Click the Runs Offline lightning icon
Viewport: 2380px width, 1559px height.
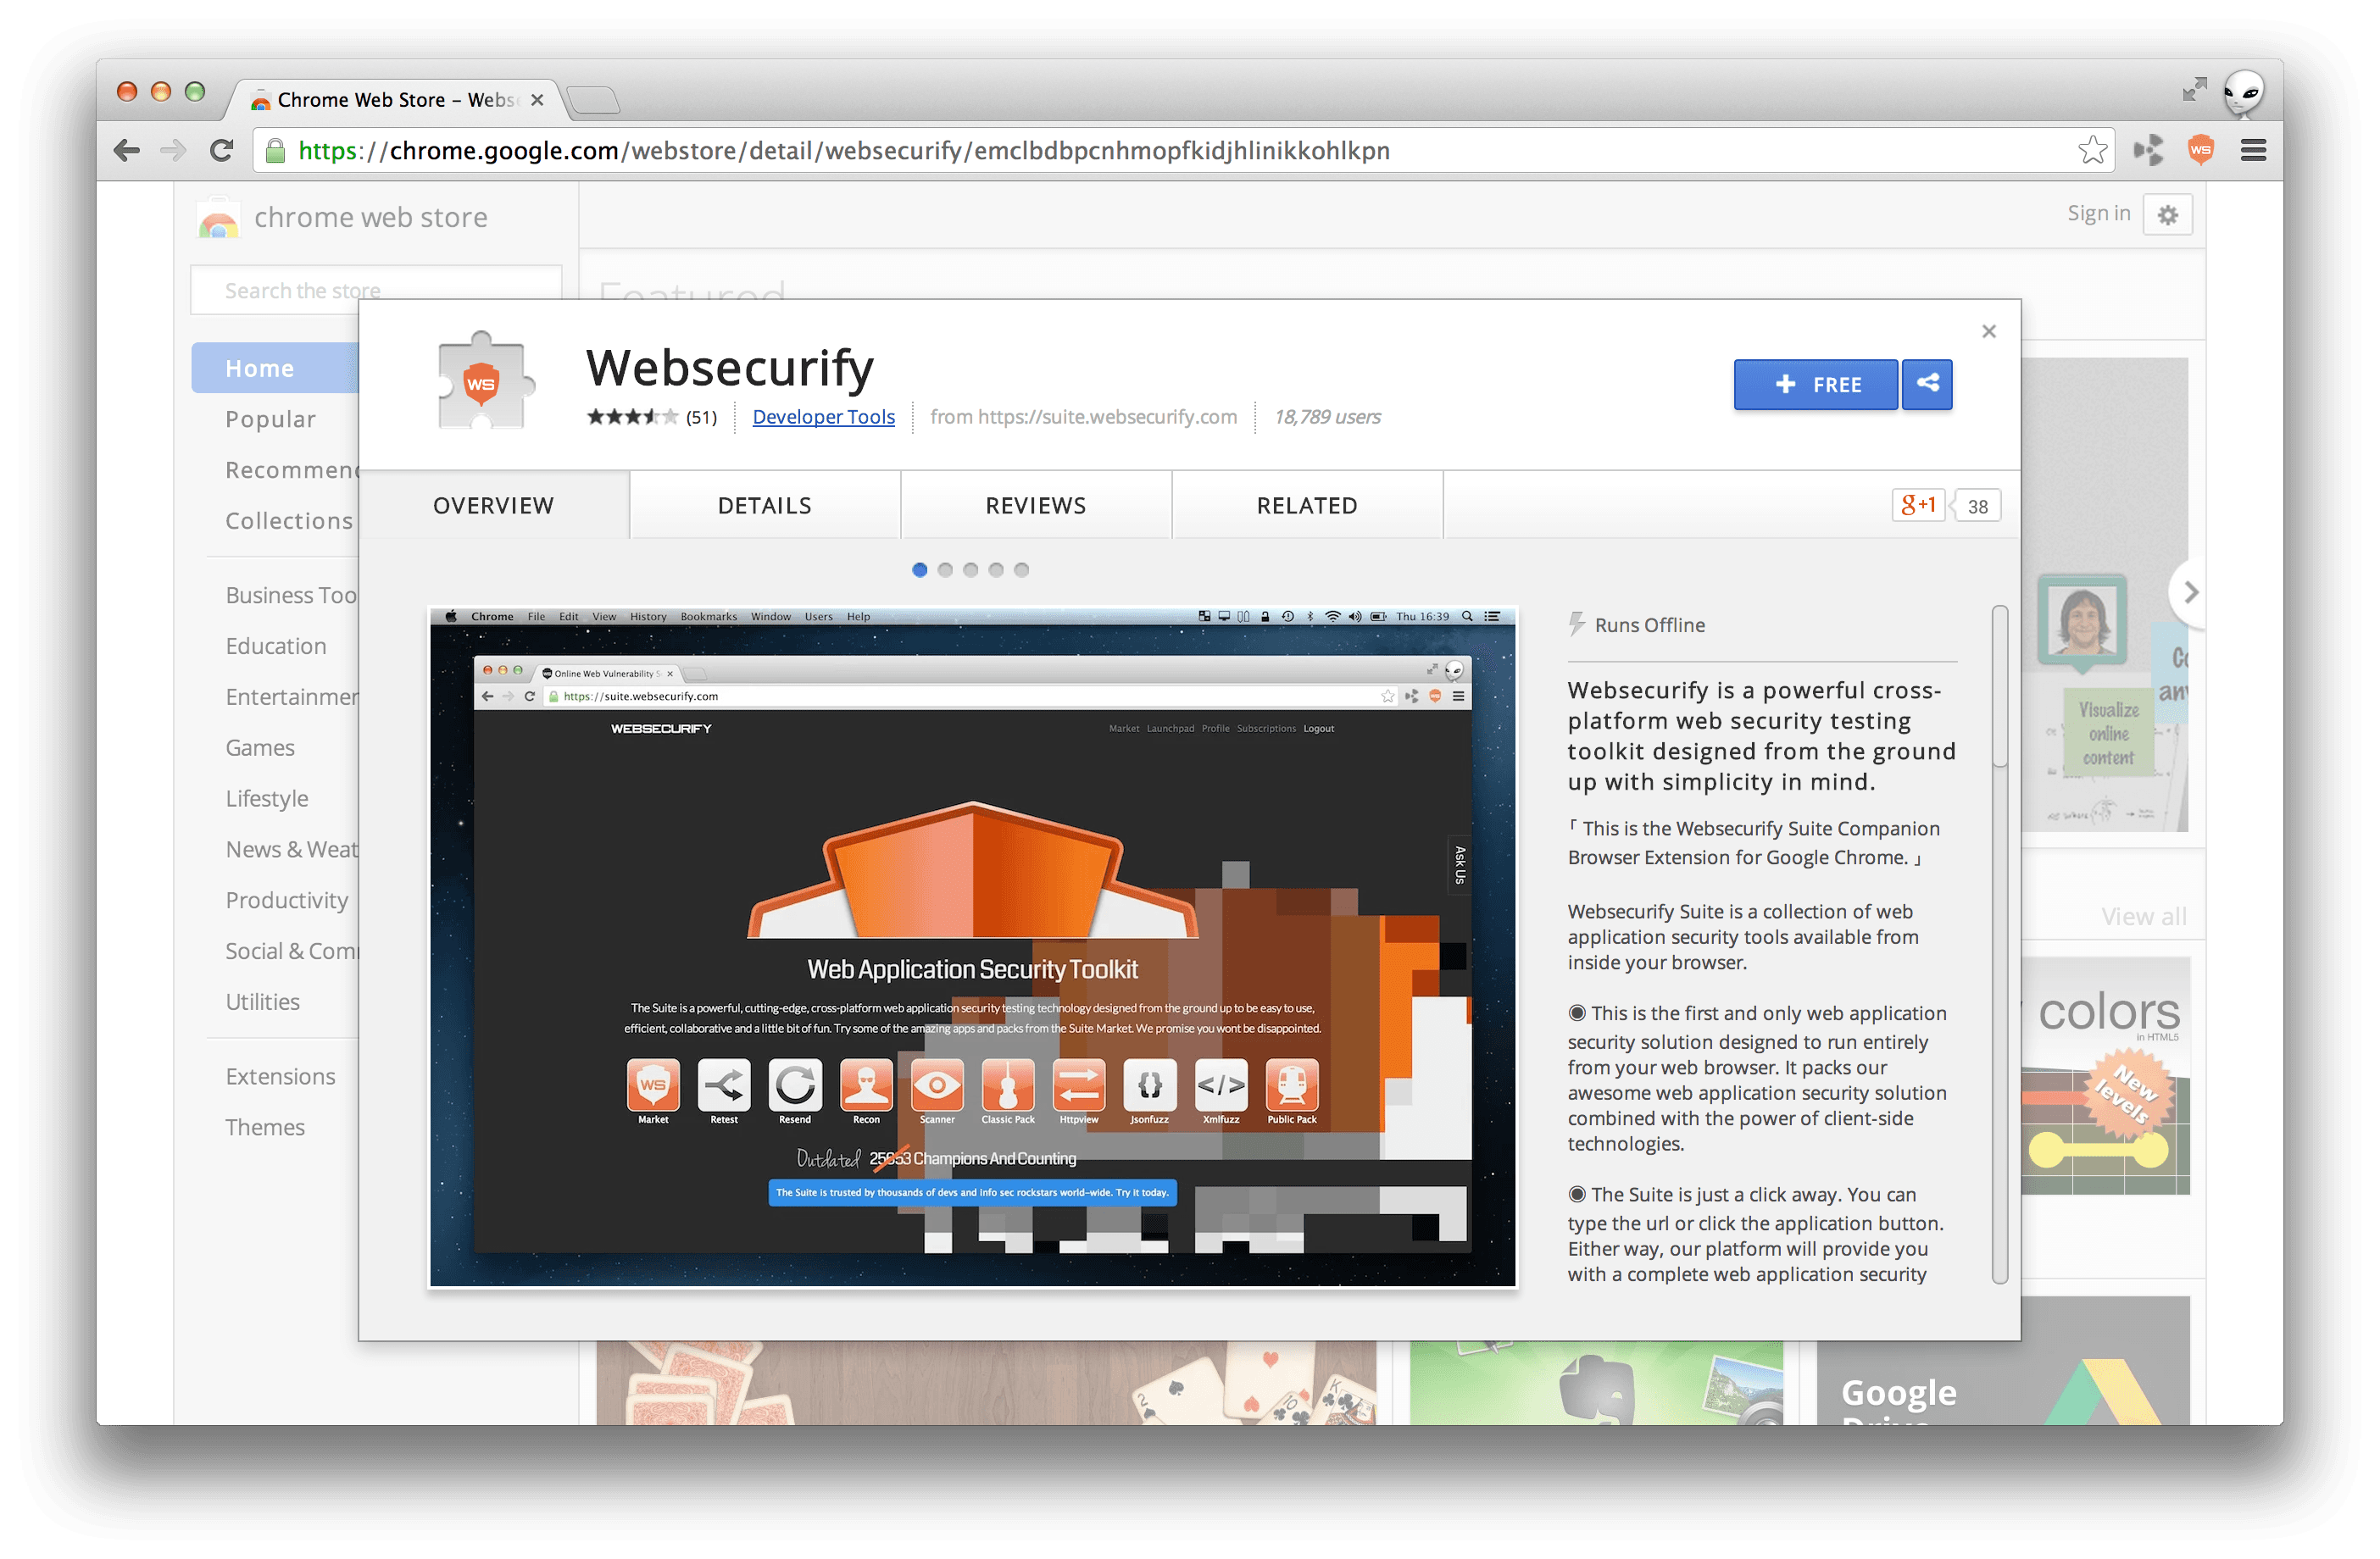(1577, 624)
